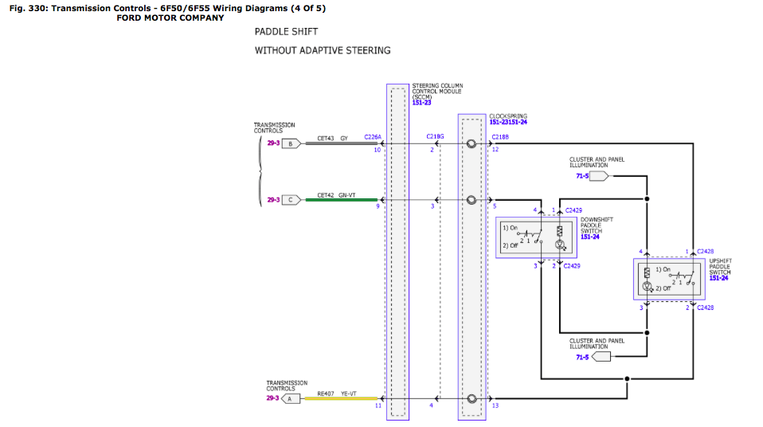The width and height of the screenshot is (763, 427).
Task: Follow the 29-3 reference beside connector A
Action: point(273,398)
